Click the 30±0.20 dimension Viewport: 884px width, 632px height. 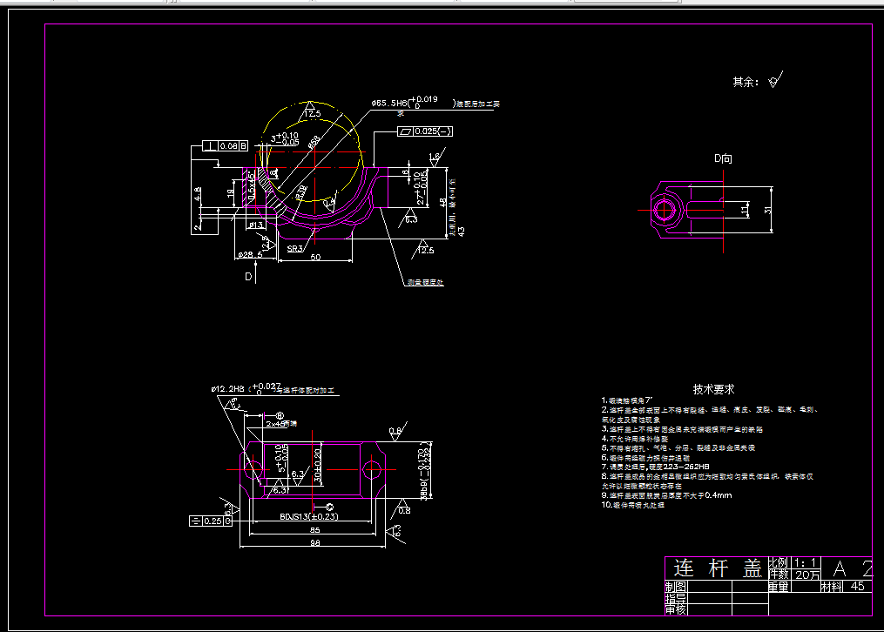point(317,467)
